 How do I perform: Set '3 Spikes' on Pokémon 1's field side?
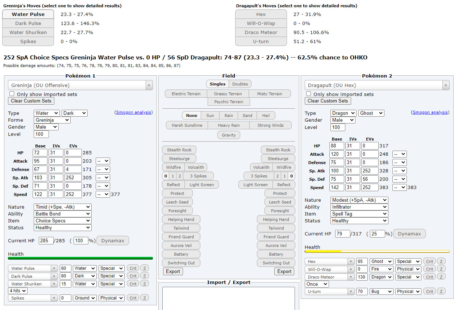point(199,176)
